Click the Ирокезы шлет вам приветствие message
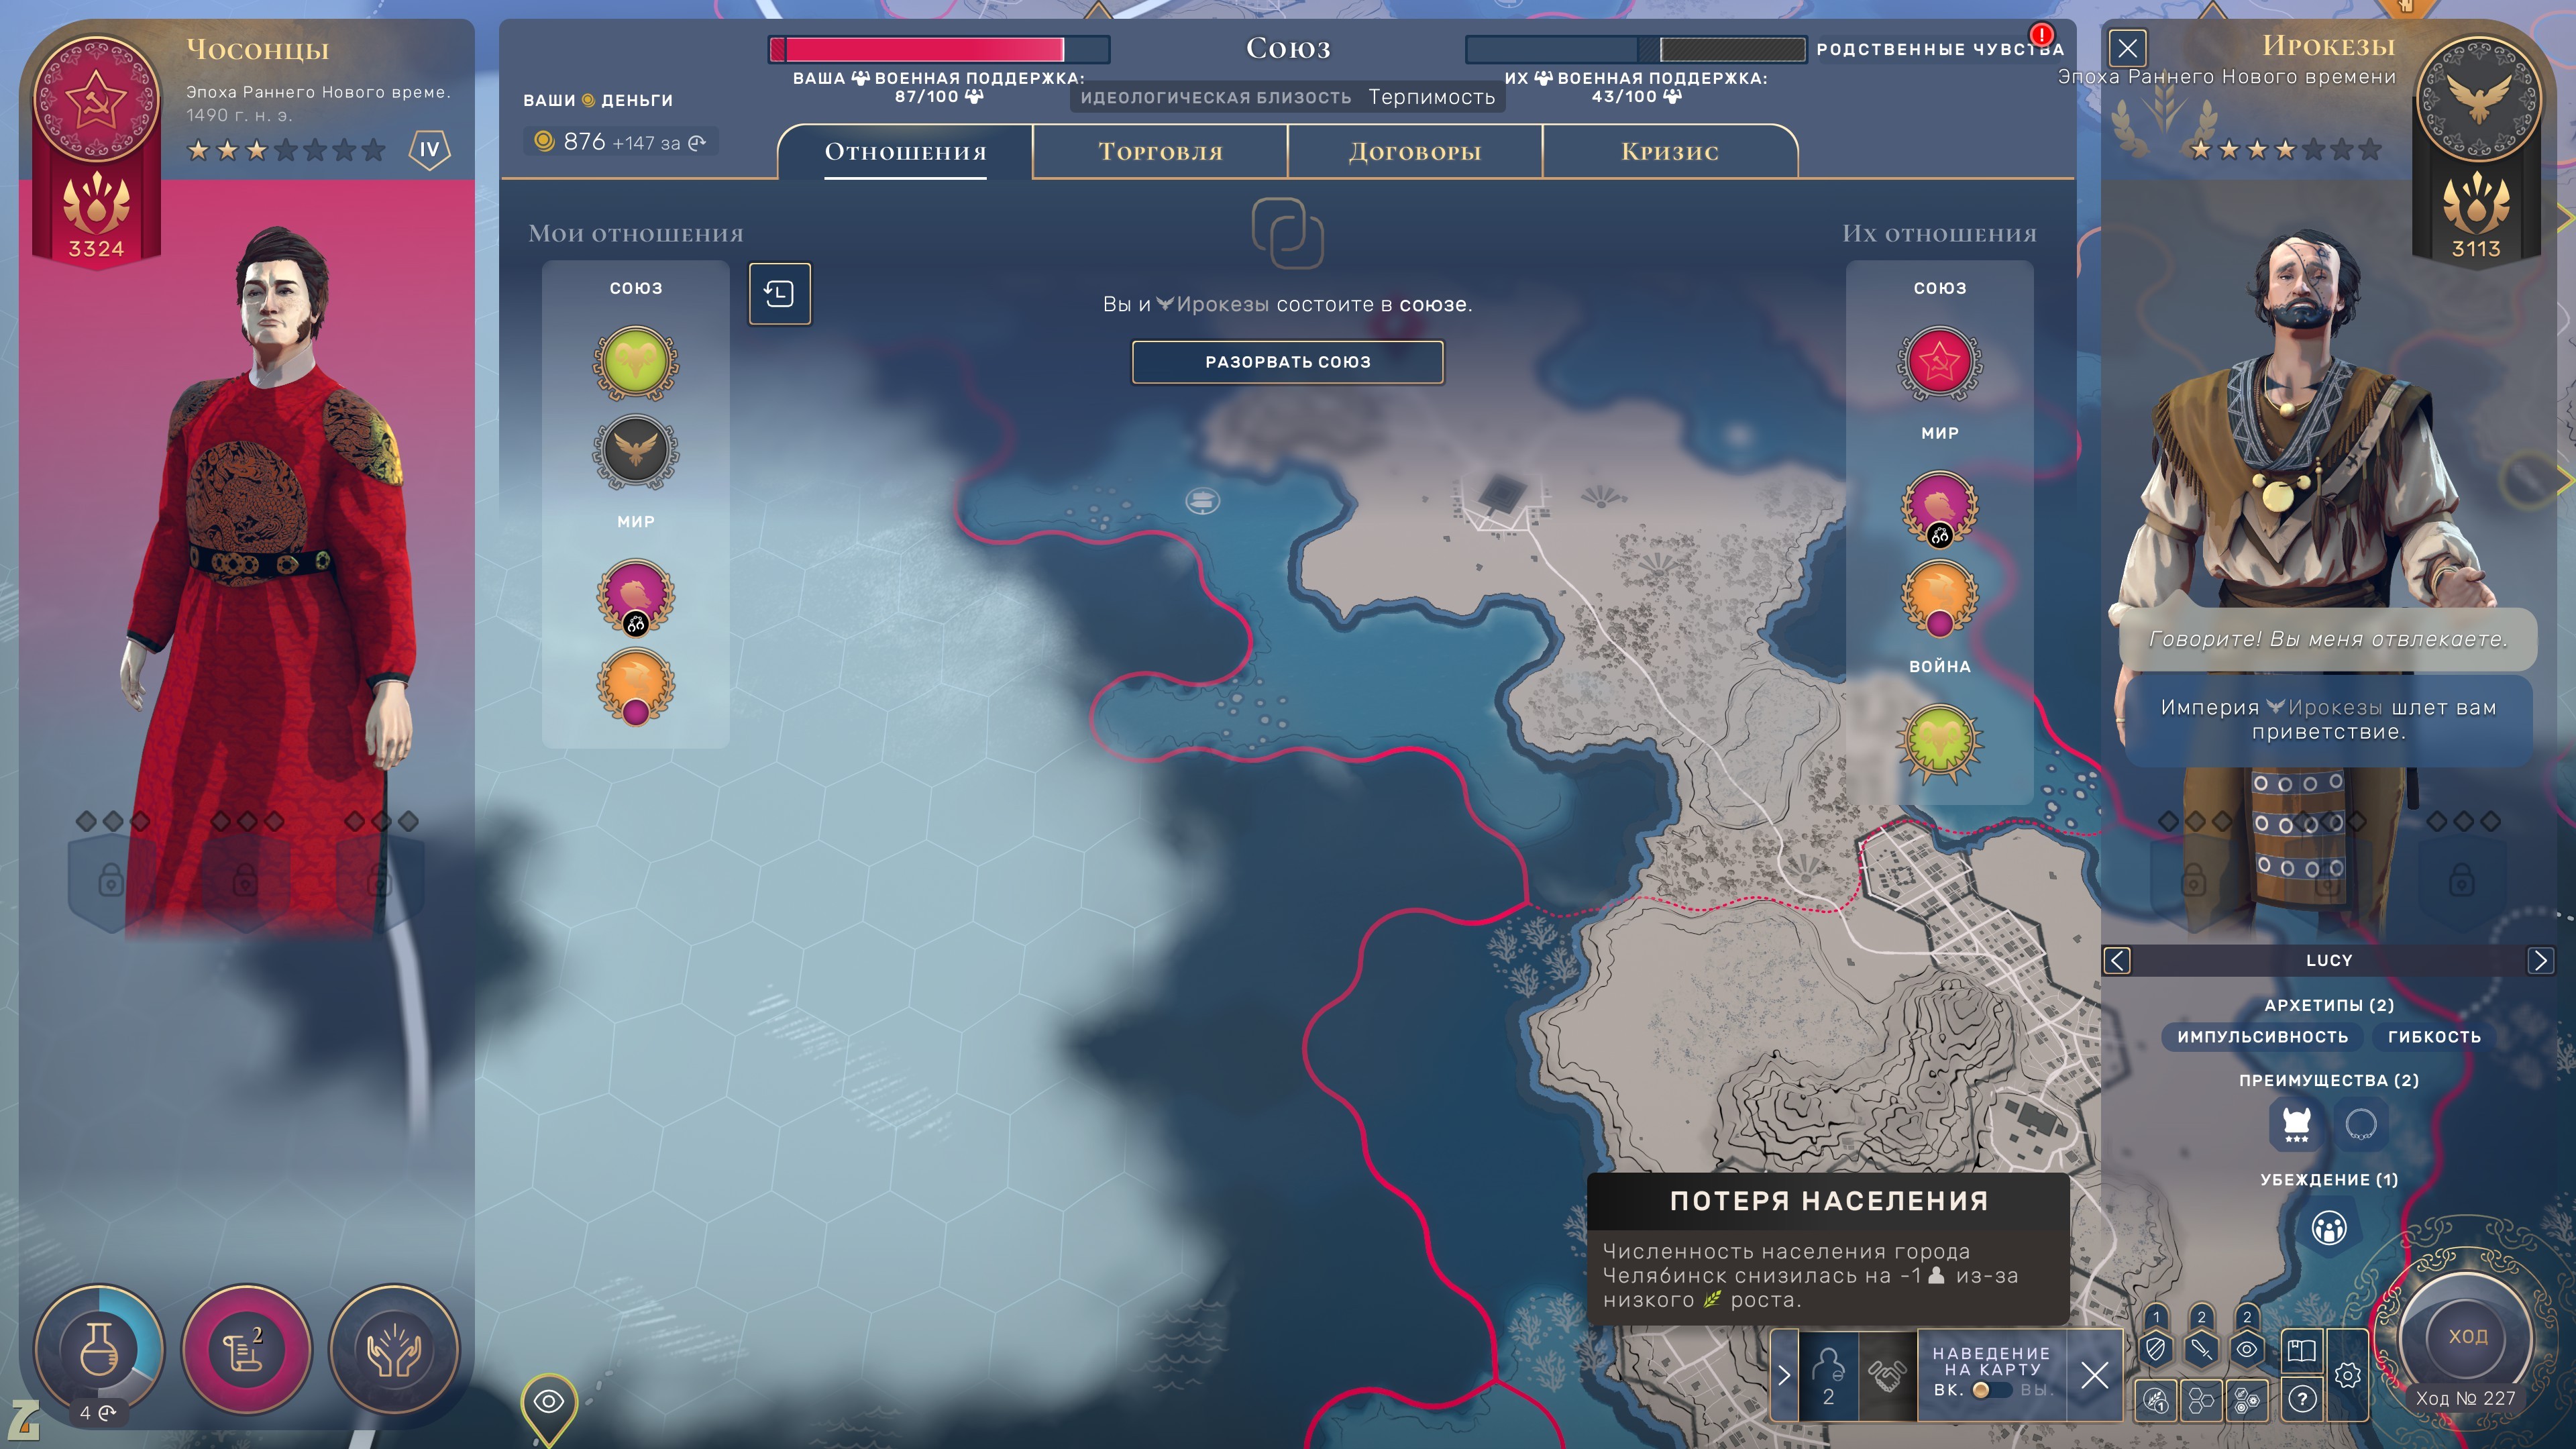This screenshot has width=2576, height=1449. (2327, 720)
